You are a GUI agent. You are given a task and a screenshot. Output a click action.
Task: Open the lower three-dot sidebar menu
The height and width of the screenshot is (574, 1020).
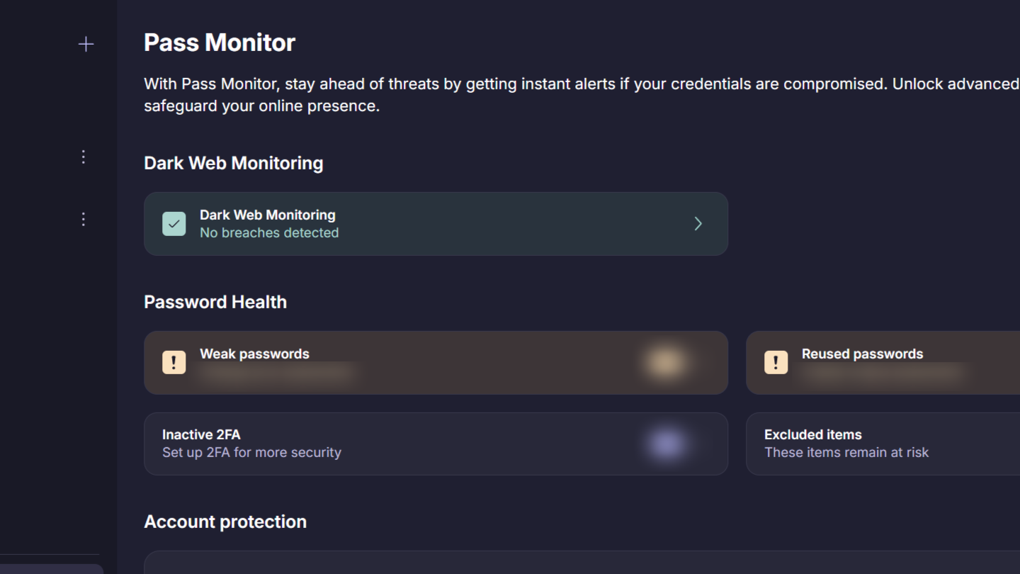tap(84, 219)
